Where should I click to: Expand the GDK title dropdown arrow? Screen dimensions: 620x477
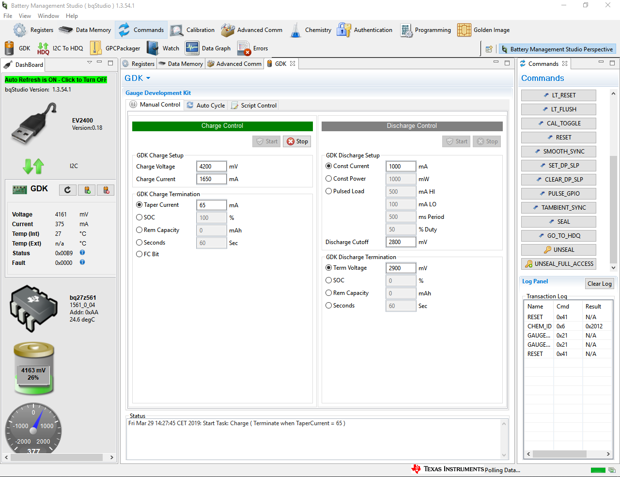point(148,78)
